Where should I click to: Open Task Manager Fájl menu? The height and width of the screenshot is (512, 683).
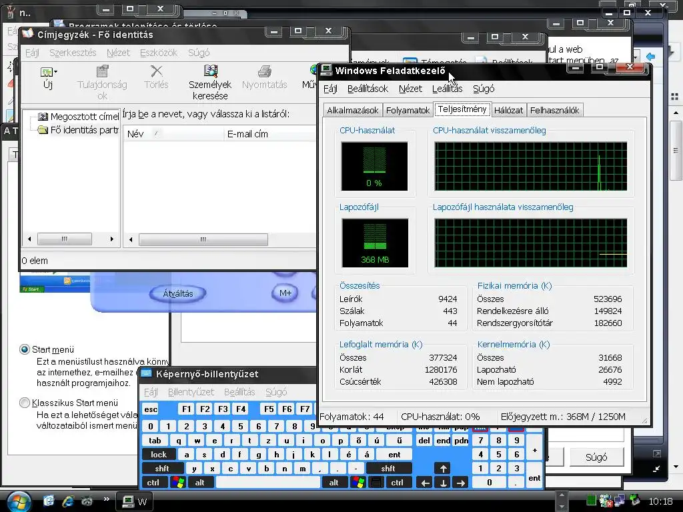330,89
